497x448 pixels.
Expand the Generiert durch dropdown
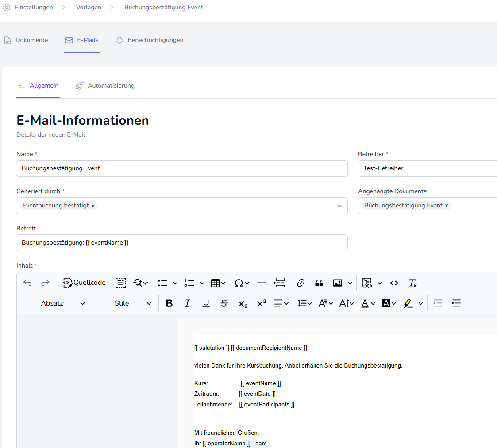click(339, 206)
